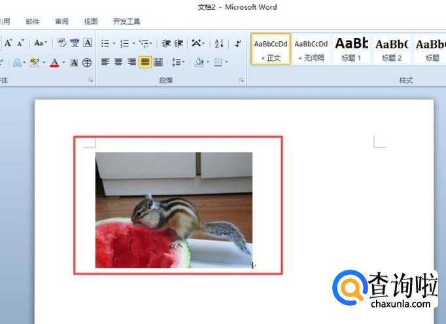Switch to the 开发工具 tab

tap(126, 22)
